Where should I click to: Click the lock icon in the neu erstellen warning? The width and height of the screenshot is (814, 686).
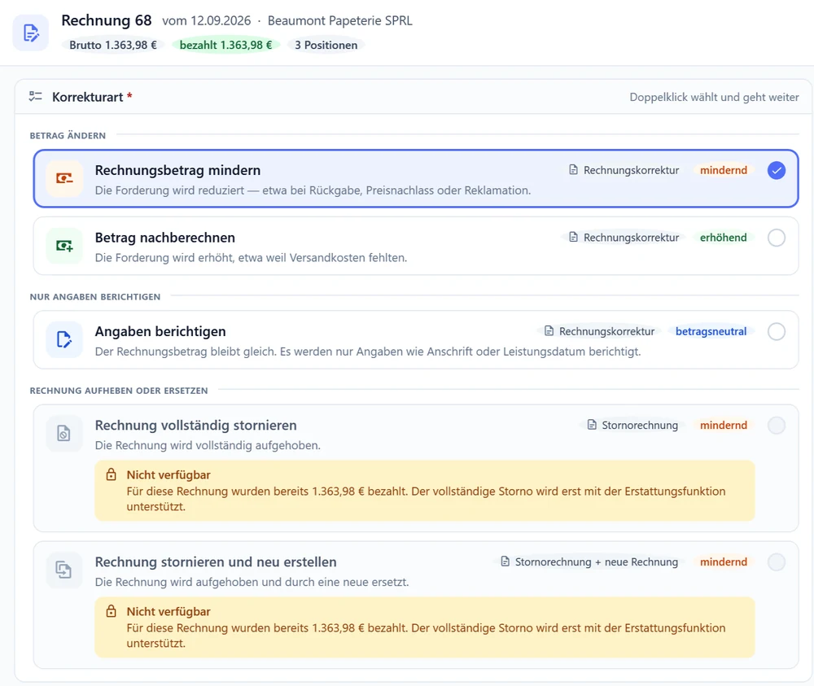pyautogui.click(x=111, y=611)
